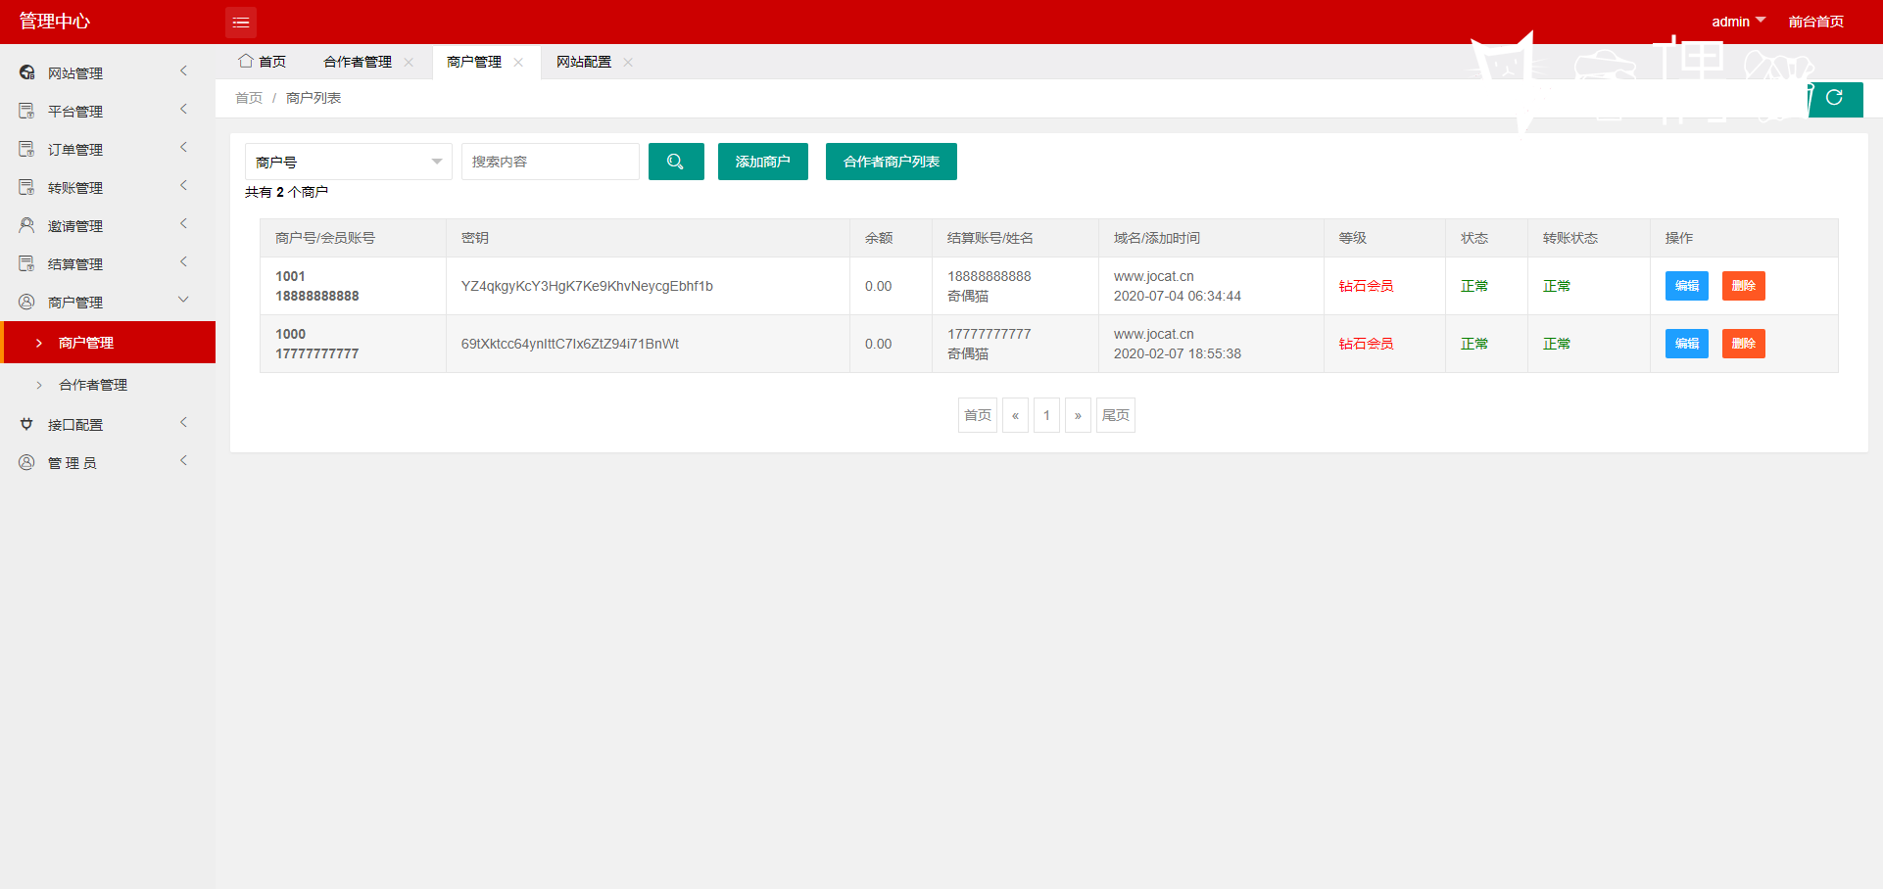This screenshot has width=1883, height=889.
Task: Focus the 搜索内容 search input field
Action: [x=551, y=162]
